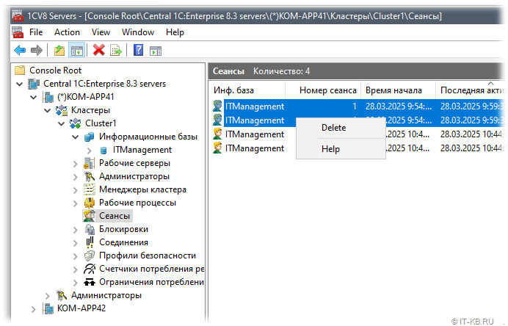Sort by Время начала column header

(x=398, y=90)
